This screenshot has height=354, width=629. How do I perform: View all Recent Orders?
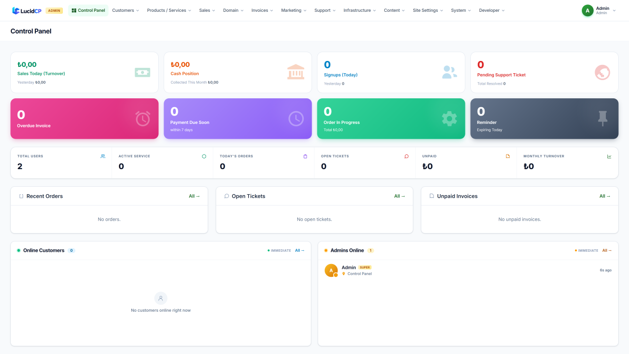click(195, 196)
